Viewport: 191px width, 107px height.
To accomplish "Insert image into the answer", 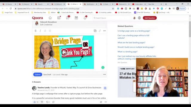I will tap(95, 31).
